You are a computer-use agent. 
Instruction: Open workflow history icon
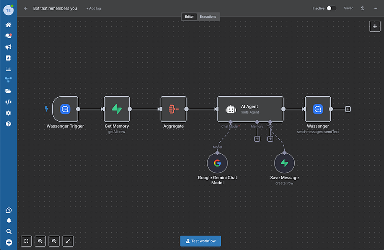[362, 8]
